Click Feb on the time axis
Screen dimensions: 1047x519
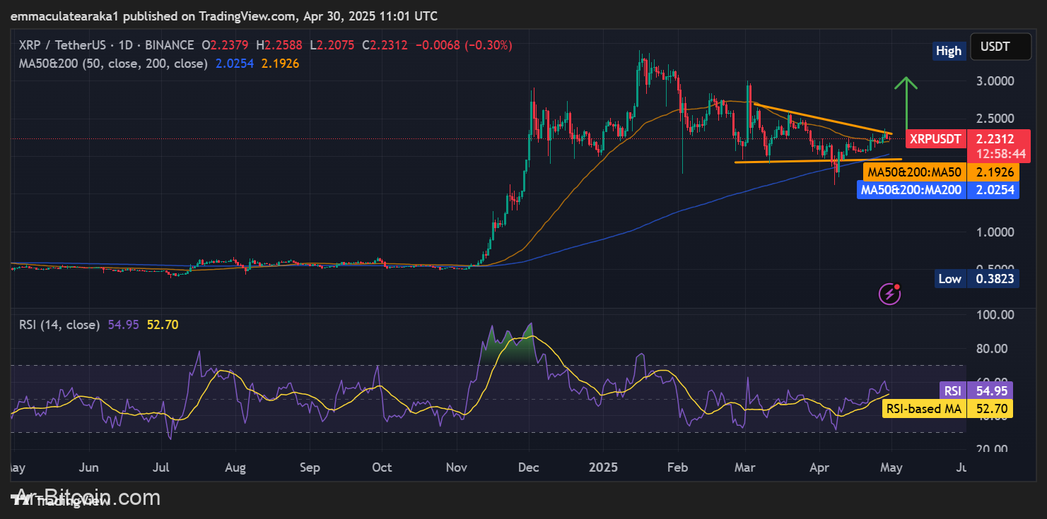coord(677,467)
